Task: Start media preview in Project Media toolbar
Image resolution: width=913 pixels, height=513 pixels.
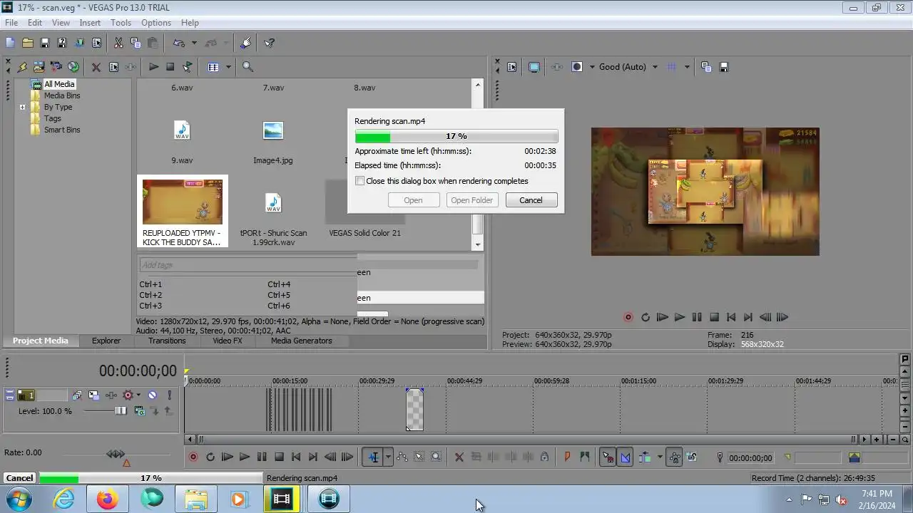Action: 153,67
